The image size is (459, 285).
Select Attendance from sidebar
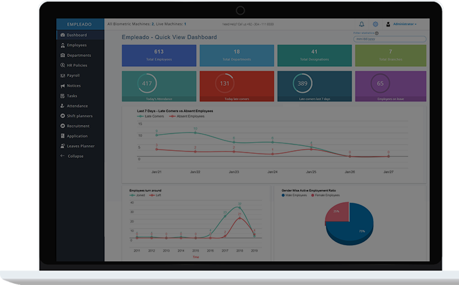[x=80, y=106]
